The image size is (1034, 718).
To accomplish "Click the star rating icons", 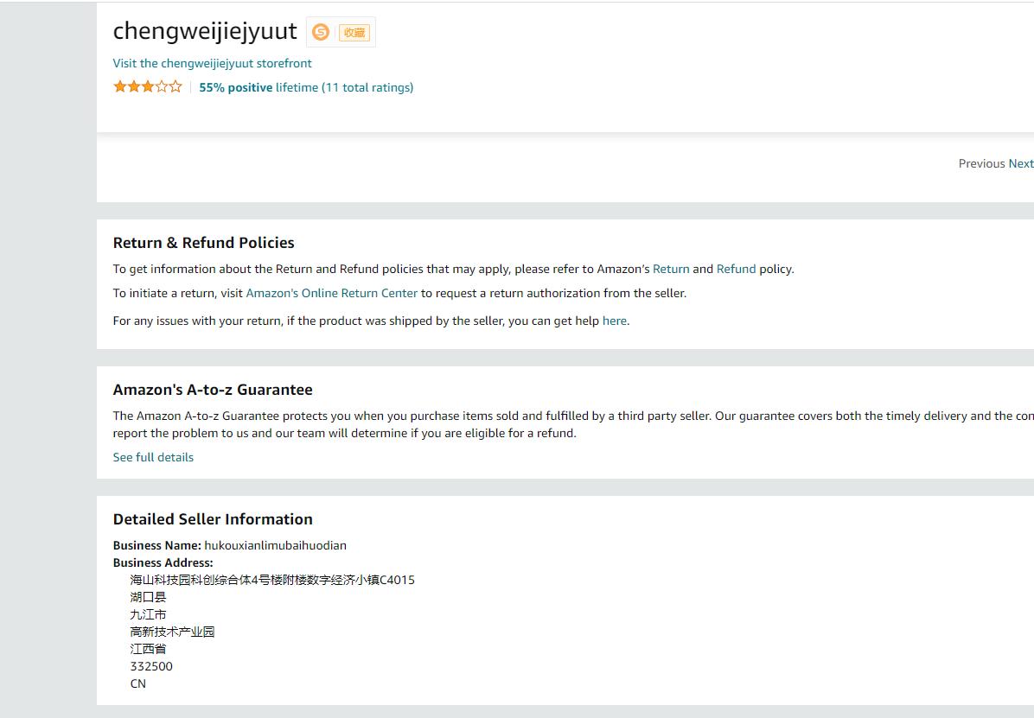I will [x=148, y=86].
